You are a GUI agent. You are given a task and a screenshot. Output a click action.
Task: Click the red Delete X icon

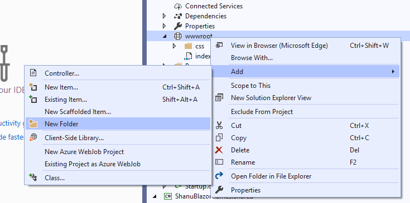[x=219, y=150]
